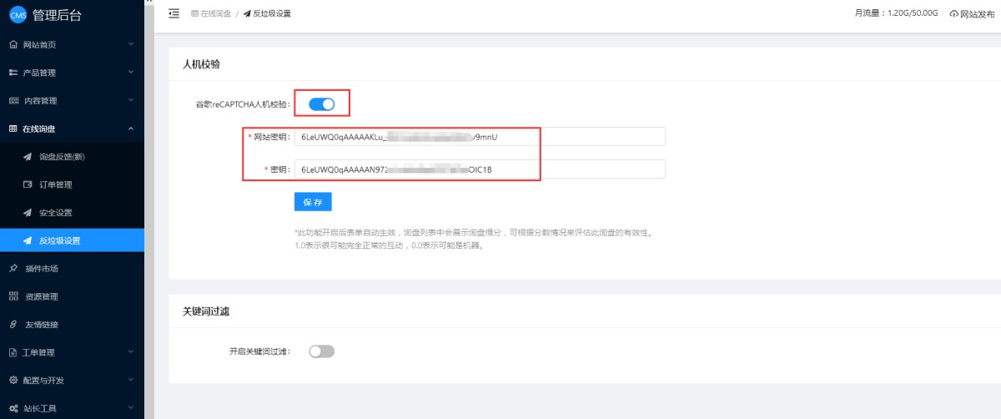This screenshot has height=419, width=1001.
Task: Click the 内容管理 sidebar icon
Action: [x=13, y=100]
